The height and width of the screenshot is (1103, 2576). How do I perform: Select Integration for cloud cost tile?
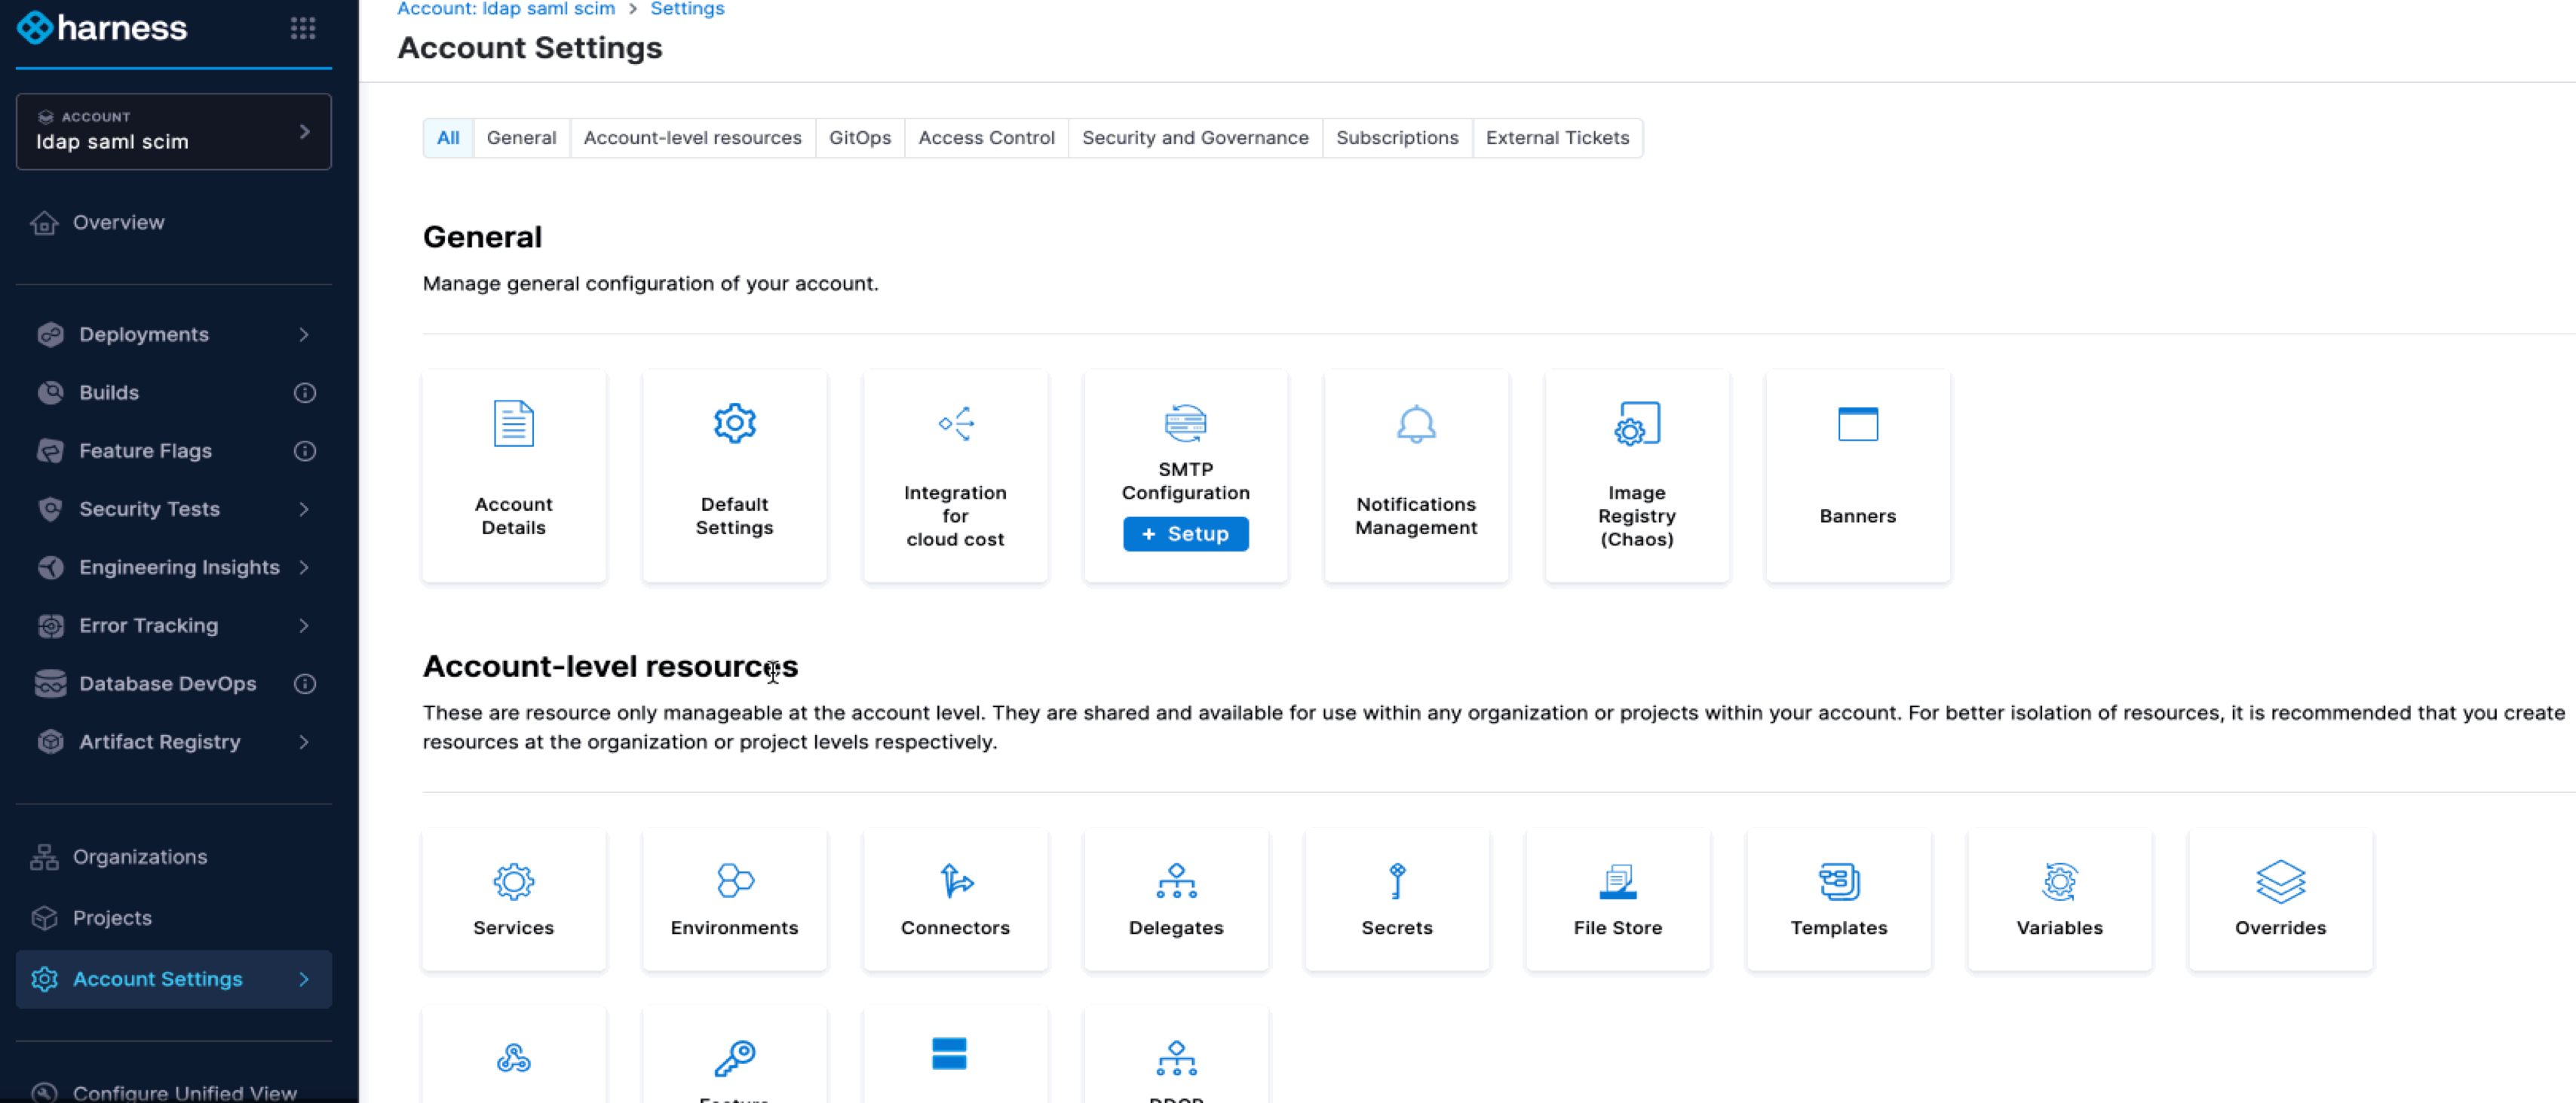coord(955,475)
